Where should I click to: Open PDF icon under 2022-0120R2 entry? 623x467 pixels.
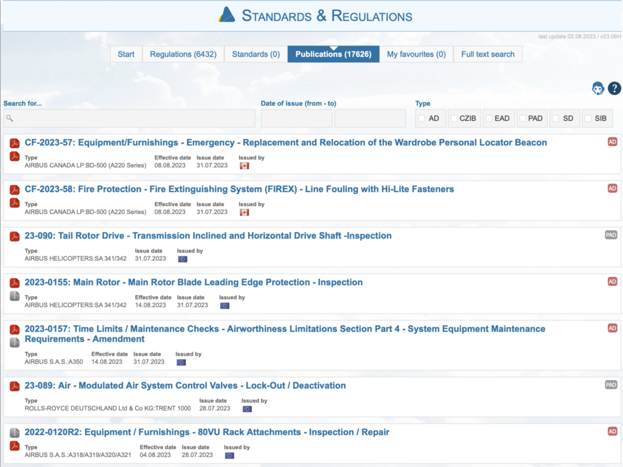point(15,446)
